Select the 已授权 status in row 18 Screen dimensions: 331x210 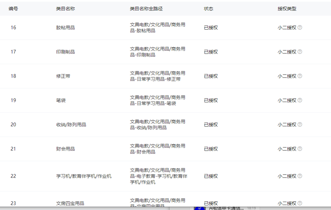[x=211, y=76]
